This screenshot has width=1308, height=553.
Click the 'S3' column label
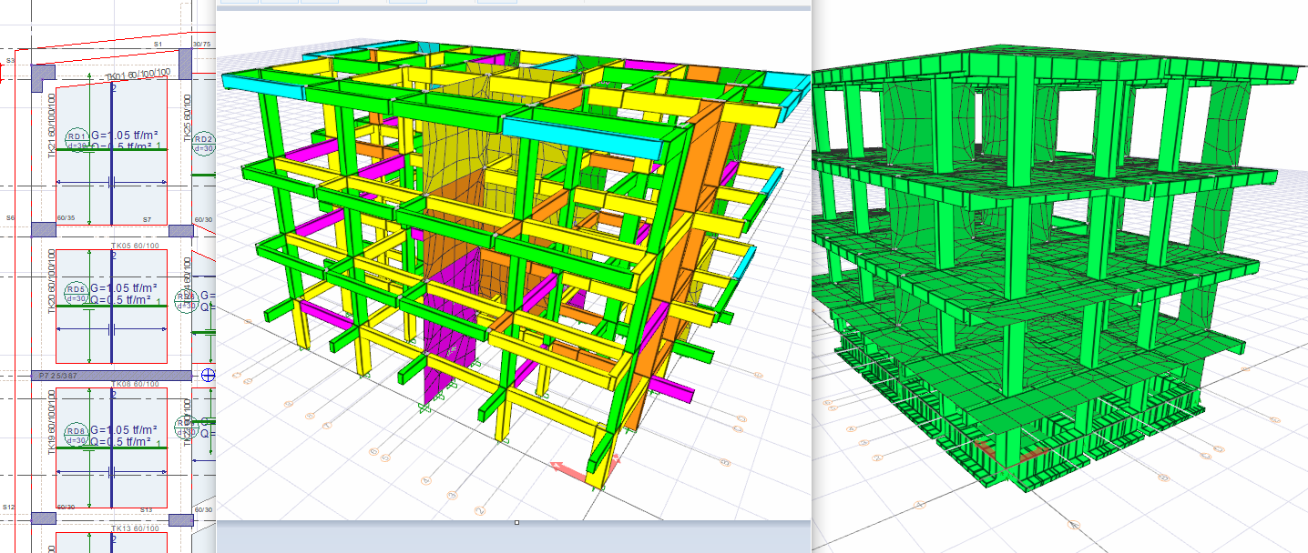click(x=11, y=60)
